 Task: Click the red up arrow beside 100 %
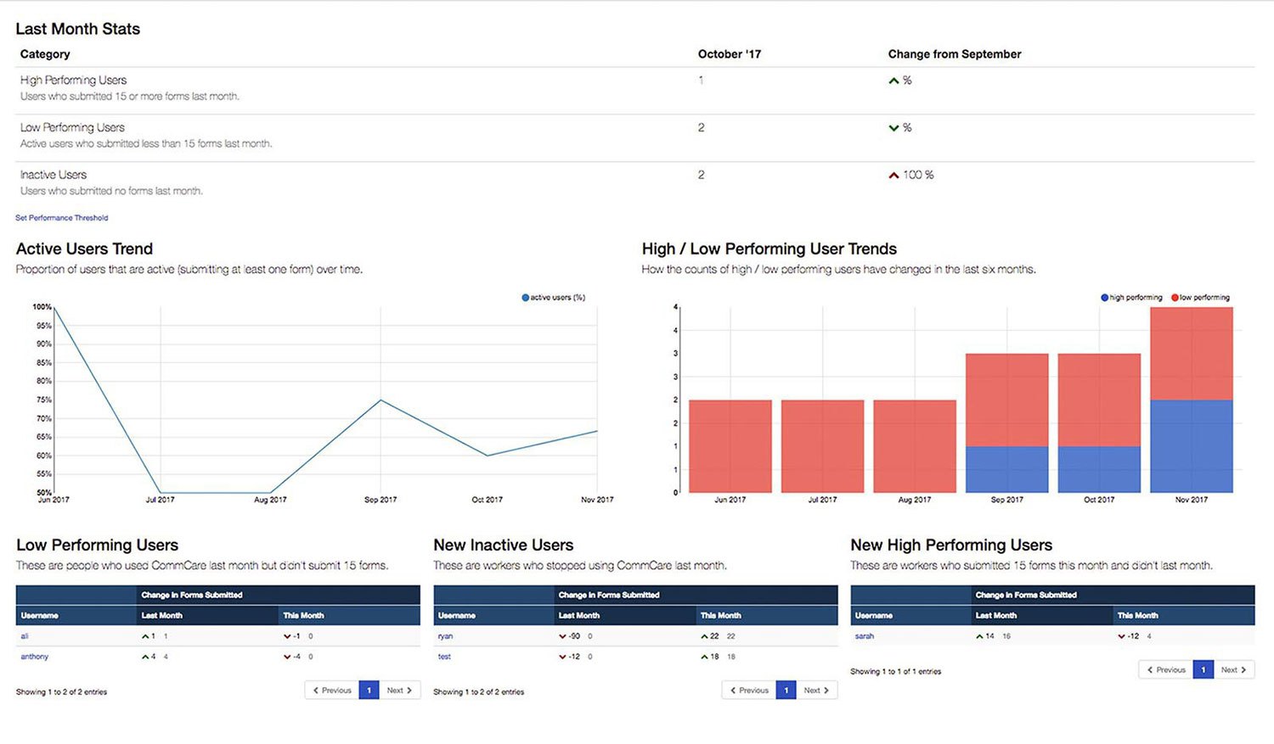[x=893, y=176]
